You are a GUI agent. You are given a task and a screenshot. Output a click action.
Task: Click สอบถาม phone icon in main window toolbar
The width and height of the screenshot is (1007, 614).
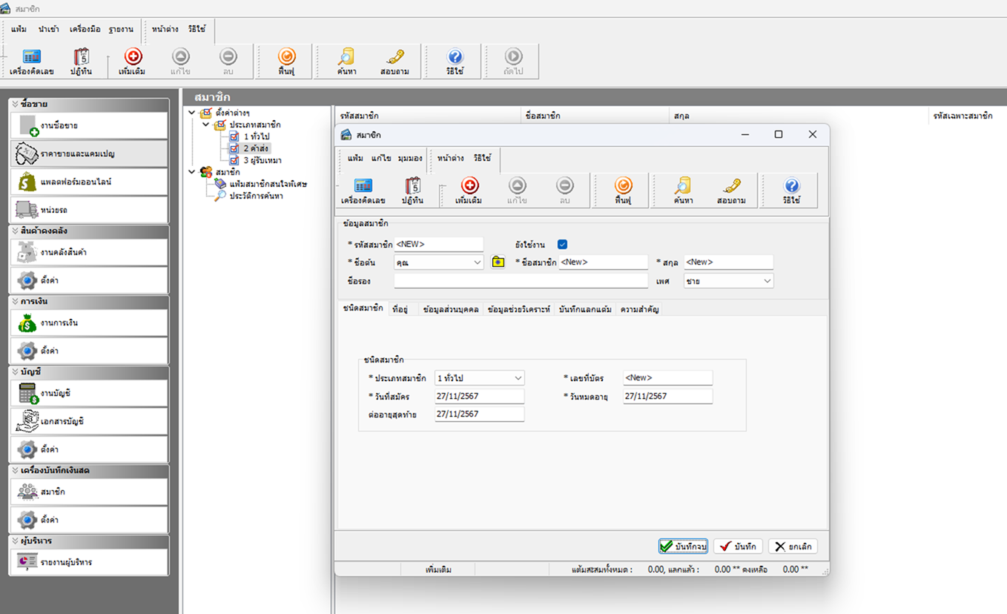click(x=394, y=62)
